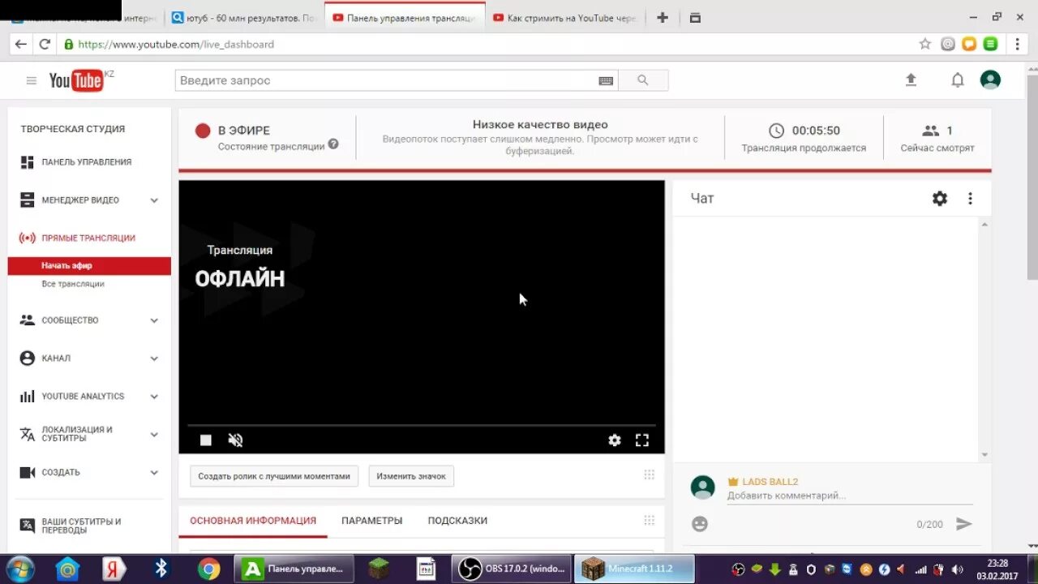The height and width of the screenshot is (584, 1038).
Task: Open the emoji picker in chat
Action: tap(700, 524)
